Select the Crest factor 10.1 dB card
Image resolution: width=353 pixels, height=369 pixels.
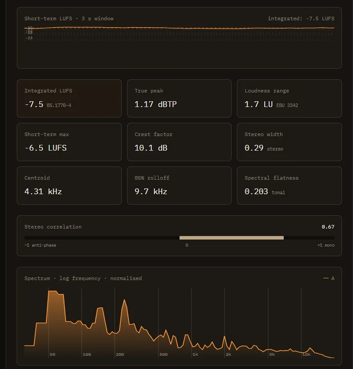tap(179, 142)
